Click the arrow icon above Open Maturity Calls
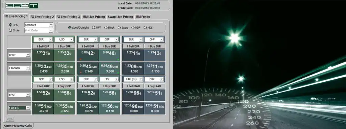 pos(9,119)
